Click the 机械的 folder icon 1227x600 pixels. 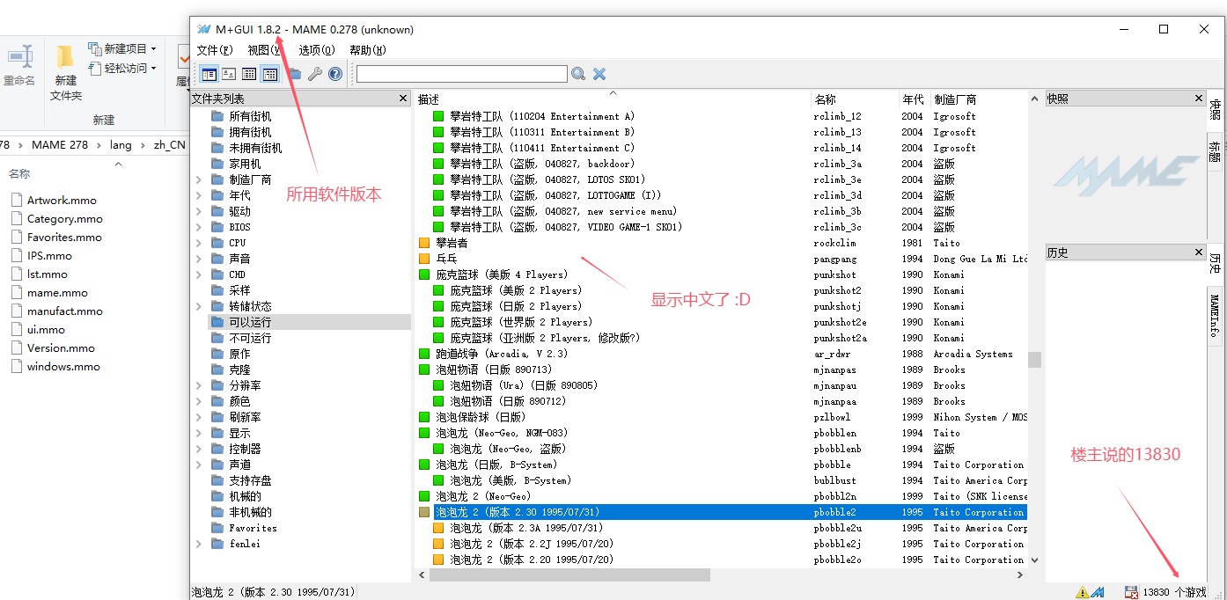217,496
